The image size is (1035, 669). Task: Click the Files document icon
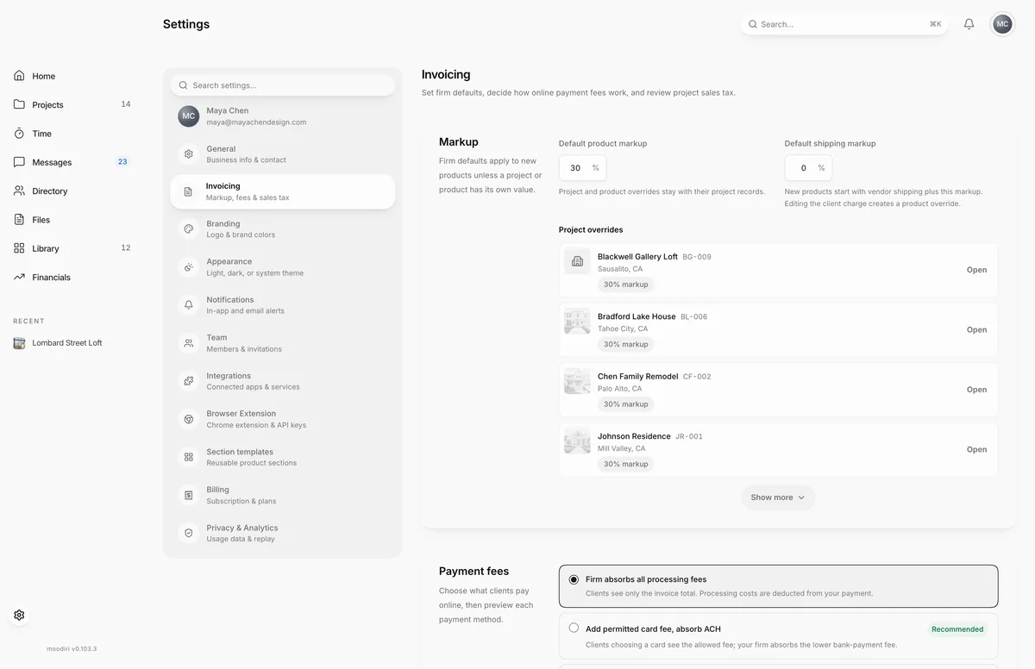(19, 220)
